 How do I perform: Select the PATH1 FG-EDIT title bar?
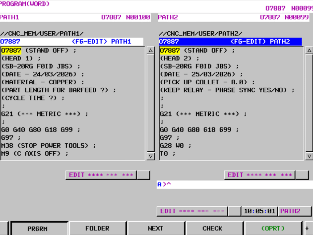71,42
